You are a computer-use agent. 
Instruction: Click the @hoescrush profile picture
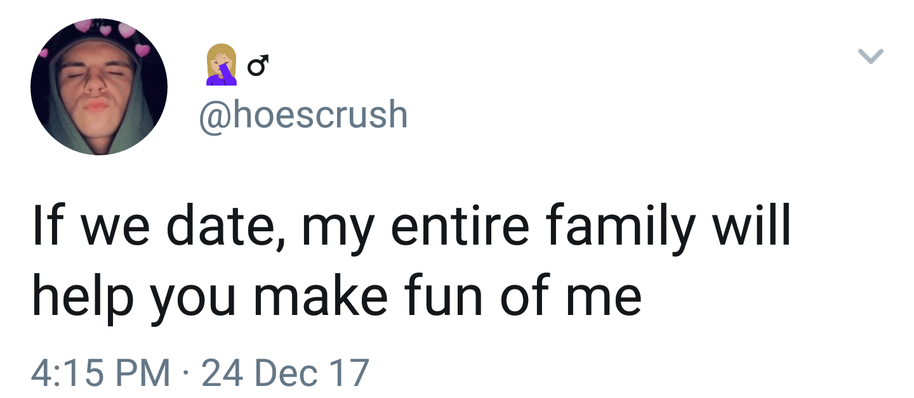coord(99,87)
